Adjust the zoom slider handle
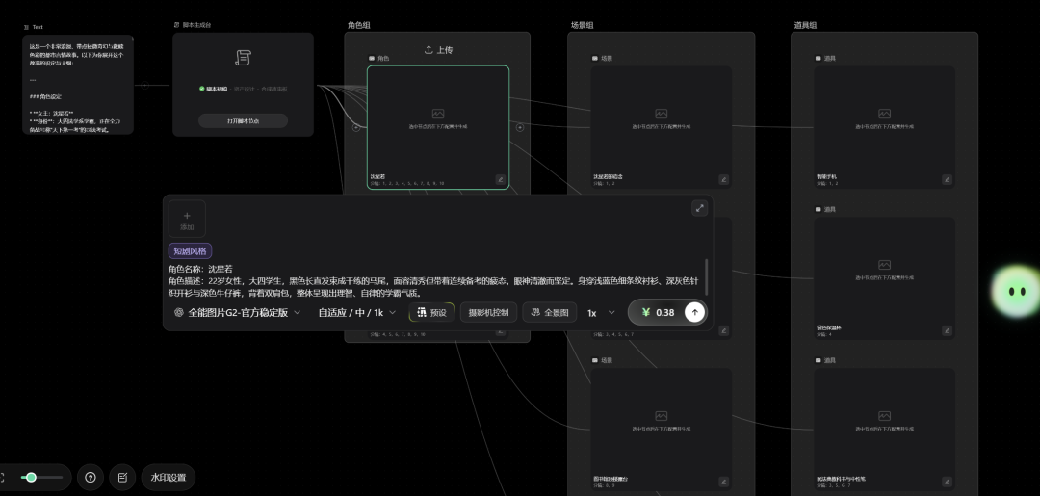Screen dimensions: 1040x496 [x=31, y=477]
